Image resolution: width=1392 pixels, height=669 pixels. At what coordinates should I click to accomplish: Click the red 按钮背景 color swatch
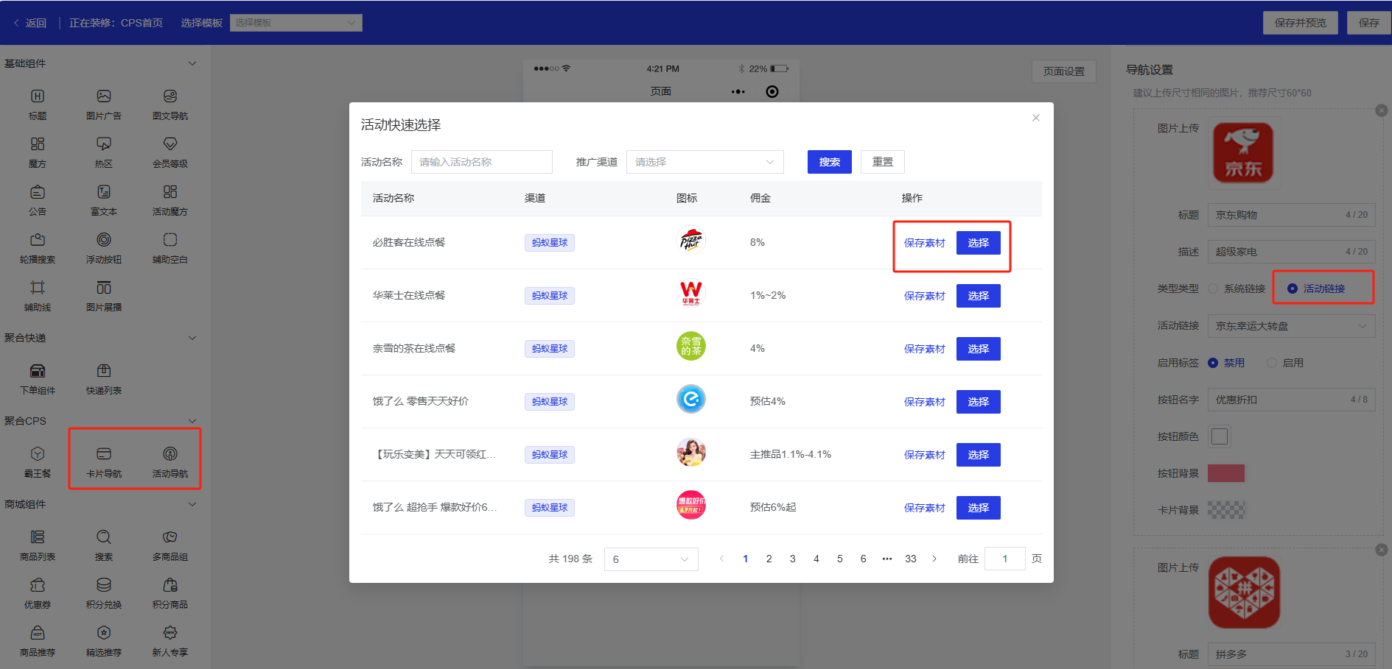tap(1225, 473)
